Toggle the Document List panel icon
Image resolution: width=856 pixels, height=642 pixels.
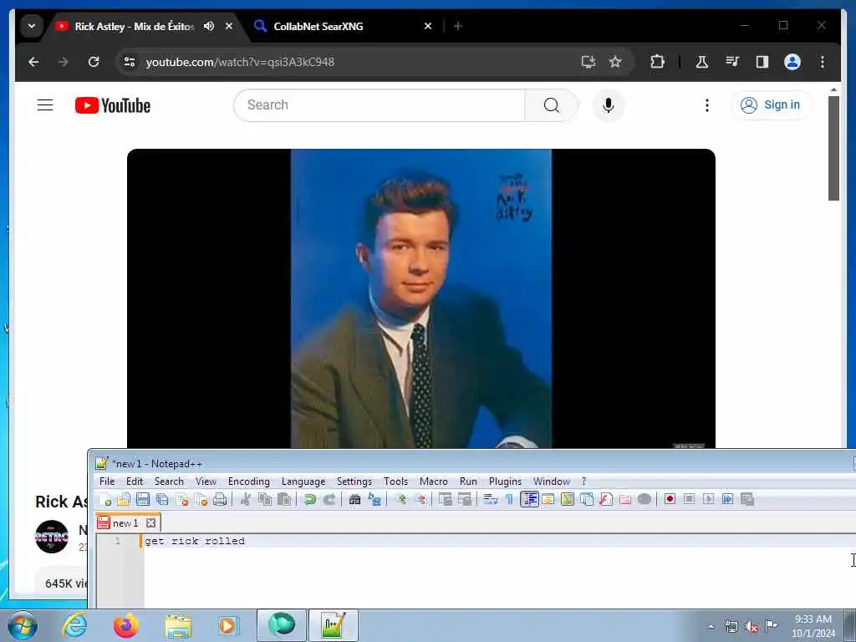click(x=587, y=499)
